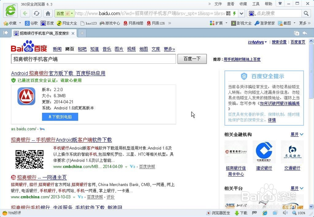
Task: Open the zzdyybyq account dropdown
Action: coord(257,42)
